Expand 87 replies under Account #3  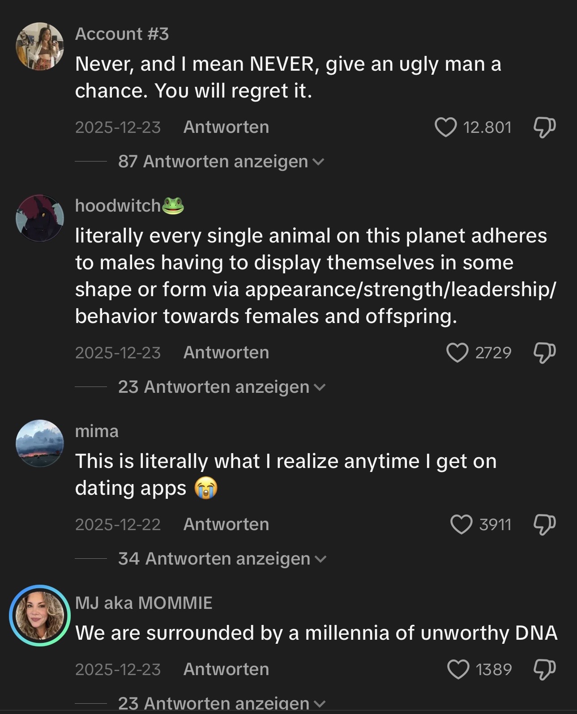pyautogui.click(x=220, y=161)
